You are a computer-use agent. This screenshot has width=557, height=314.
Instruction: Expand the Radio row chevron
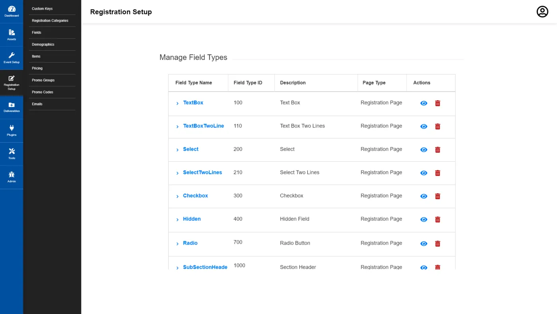[177, 243]
